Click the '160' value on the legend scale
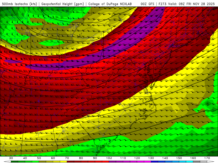This screenshot has height=163, width=218. tap(193, 158)
